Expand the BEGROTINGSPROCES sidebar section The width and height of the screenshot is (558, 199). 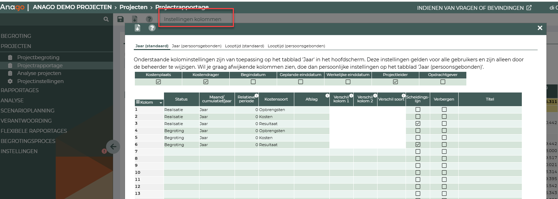pyautogui.click(x=28, y=141)
